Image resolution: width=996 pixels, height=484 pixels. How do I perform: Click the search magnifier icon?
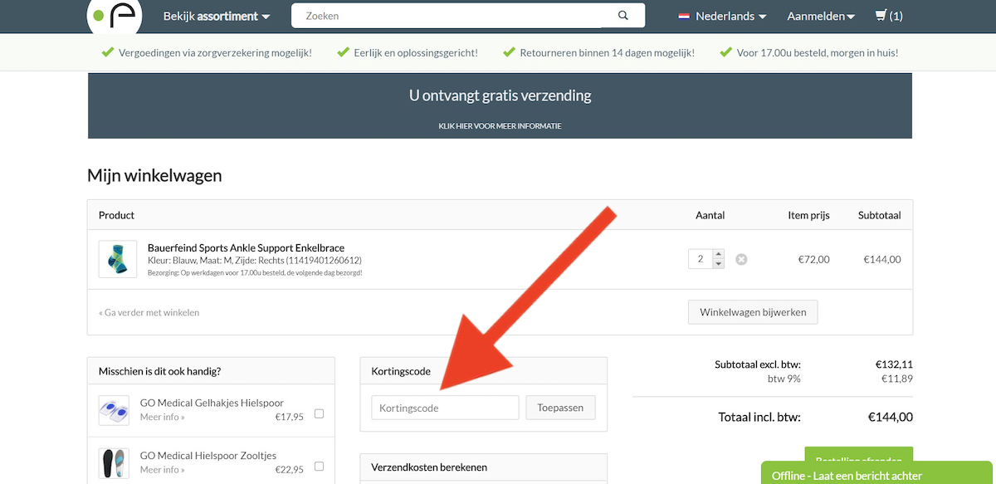point(623,16)
